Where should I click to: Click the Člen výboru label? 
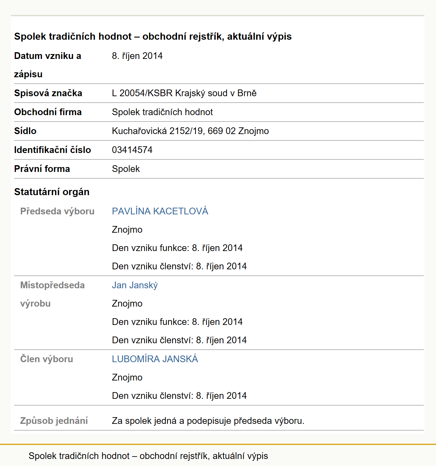(47, 359)
